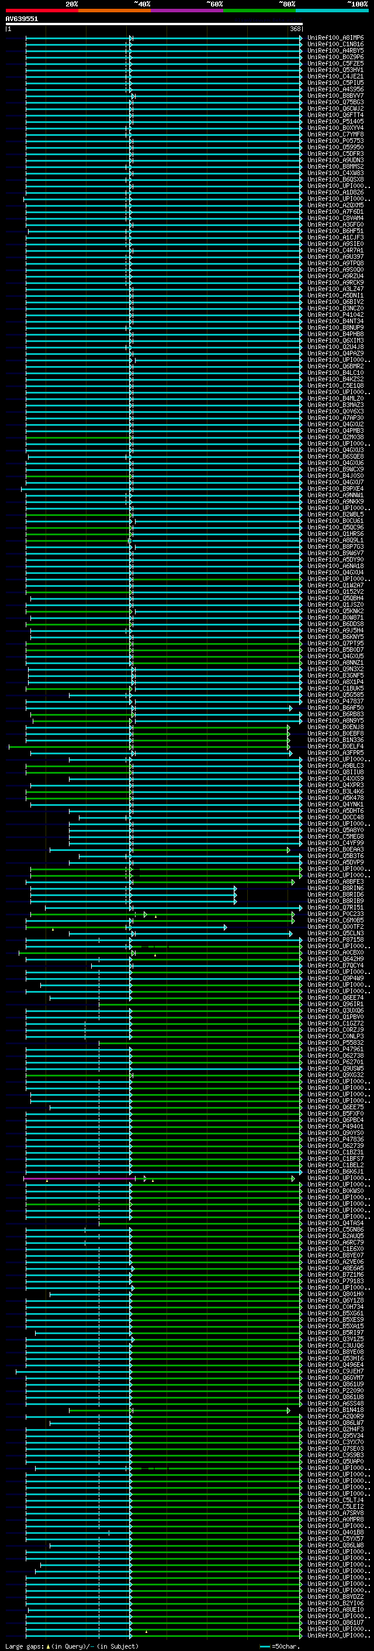Viewport: 374px width, 1651px height.
Task: Click hit label UniRef100_A3LZ47
Action: [x=335, y=289]
